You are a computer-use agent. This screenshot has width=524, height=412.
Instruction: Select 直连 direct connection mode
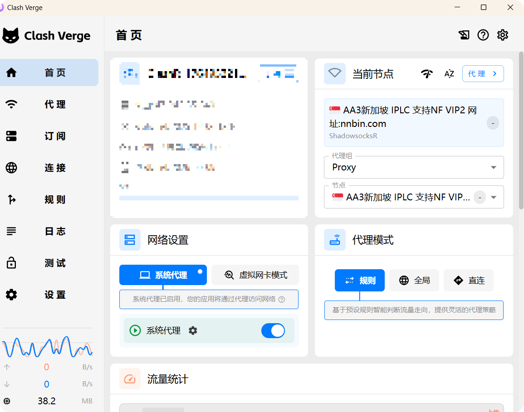[x=468, y=281]
